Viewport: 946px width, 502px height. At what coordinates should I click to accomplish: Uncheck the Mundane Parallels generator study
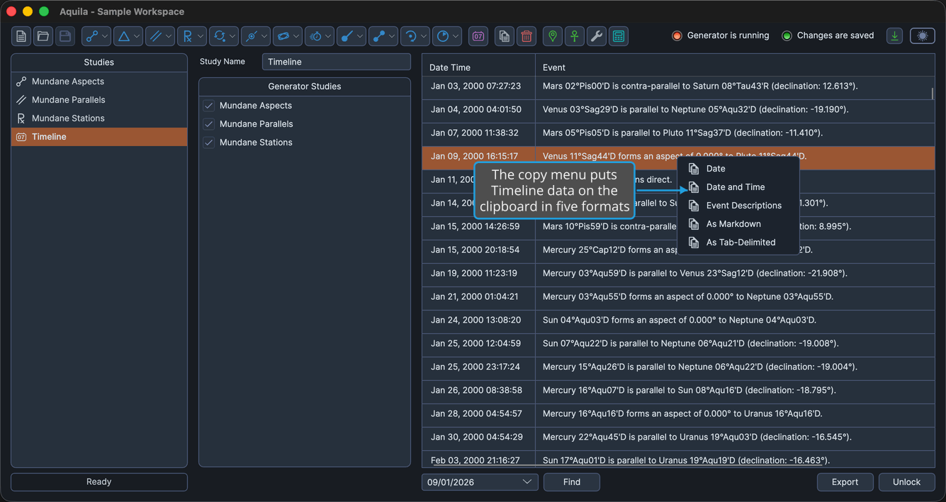[208, 124]
